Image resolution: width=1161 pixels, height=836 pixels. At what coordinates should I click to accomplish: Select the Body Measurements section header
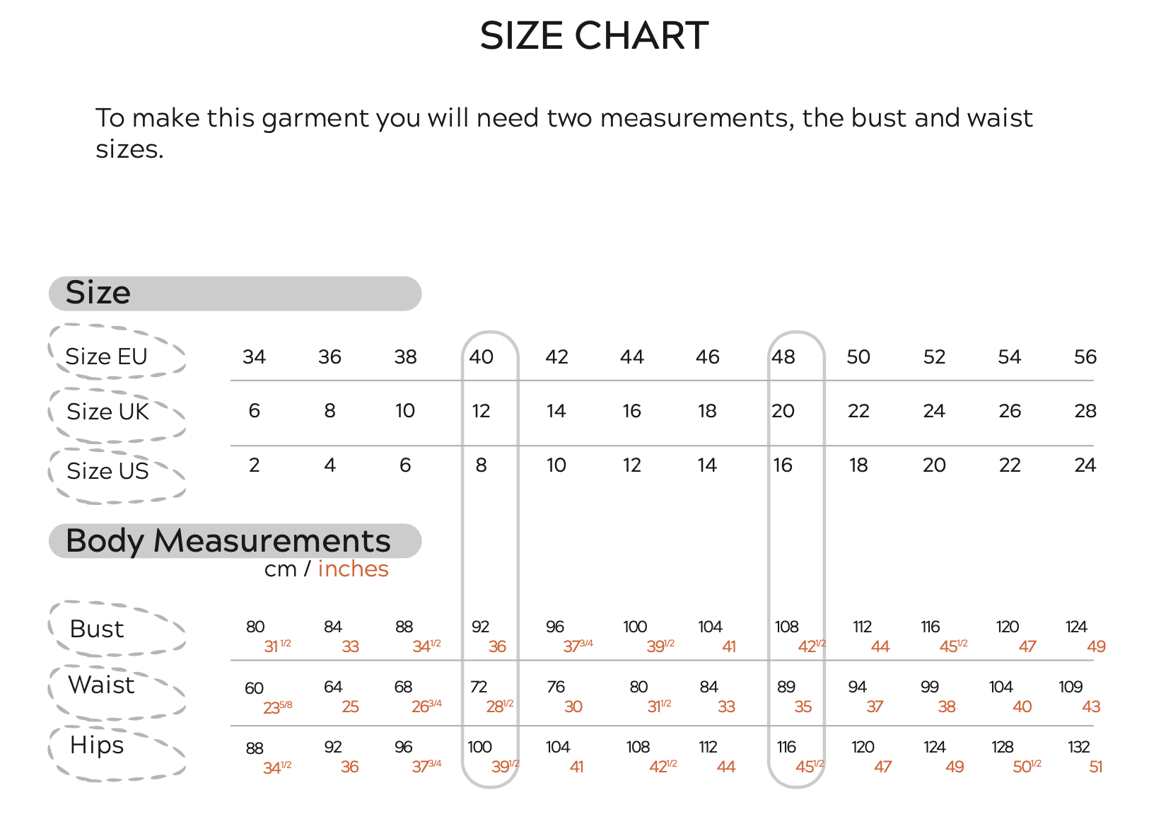234,541
